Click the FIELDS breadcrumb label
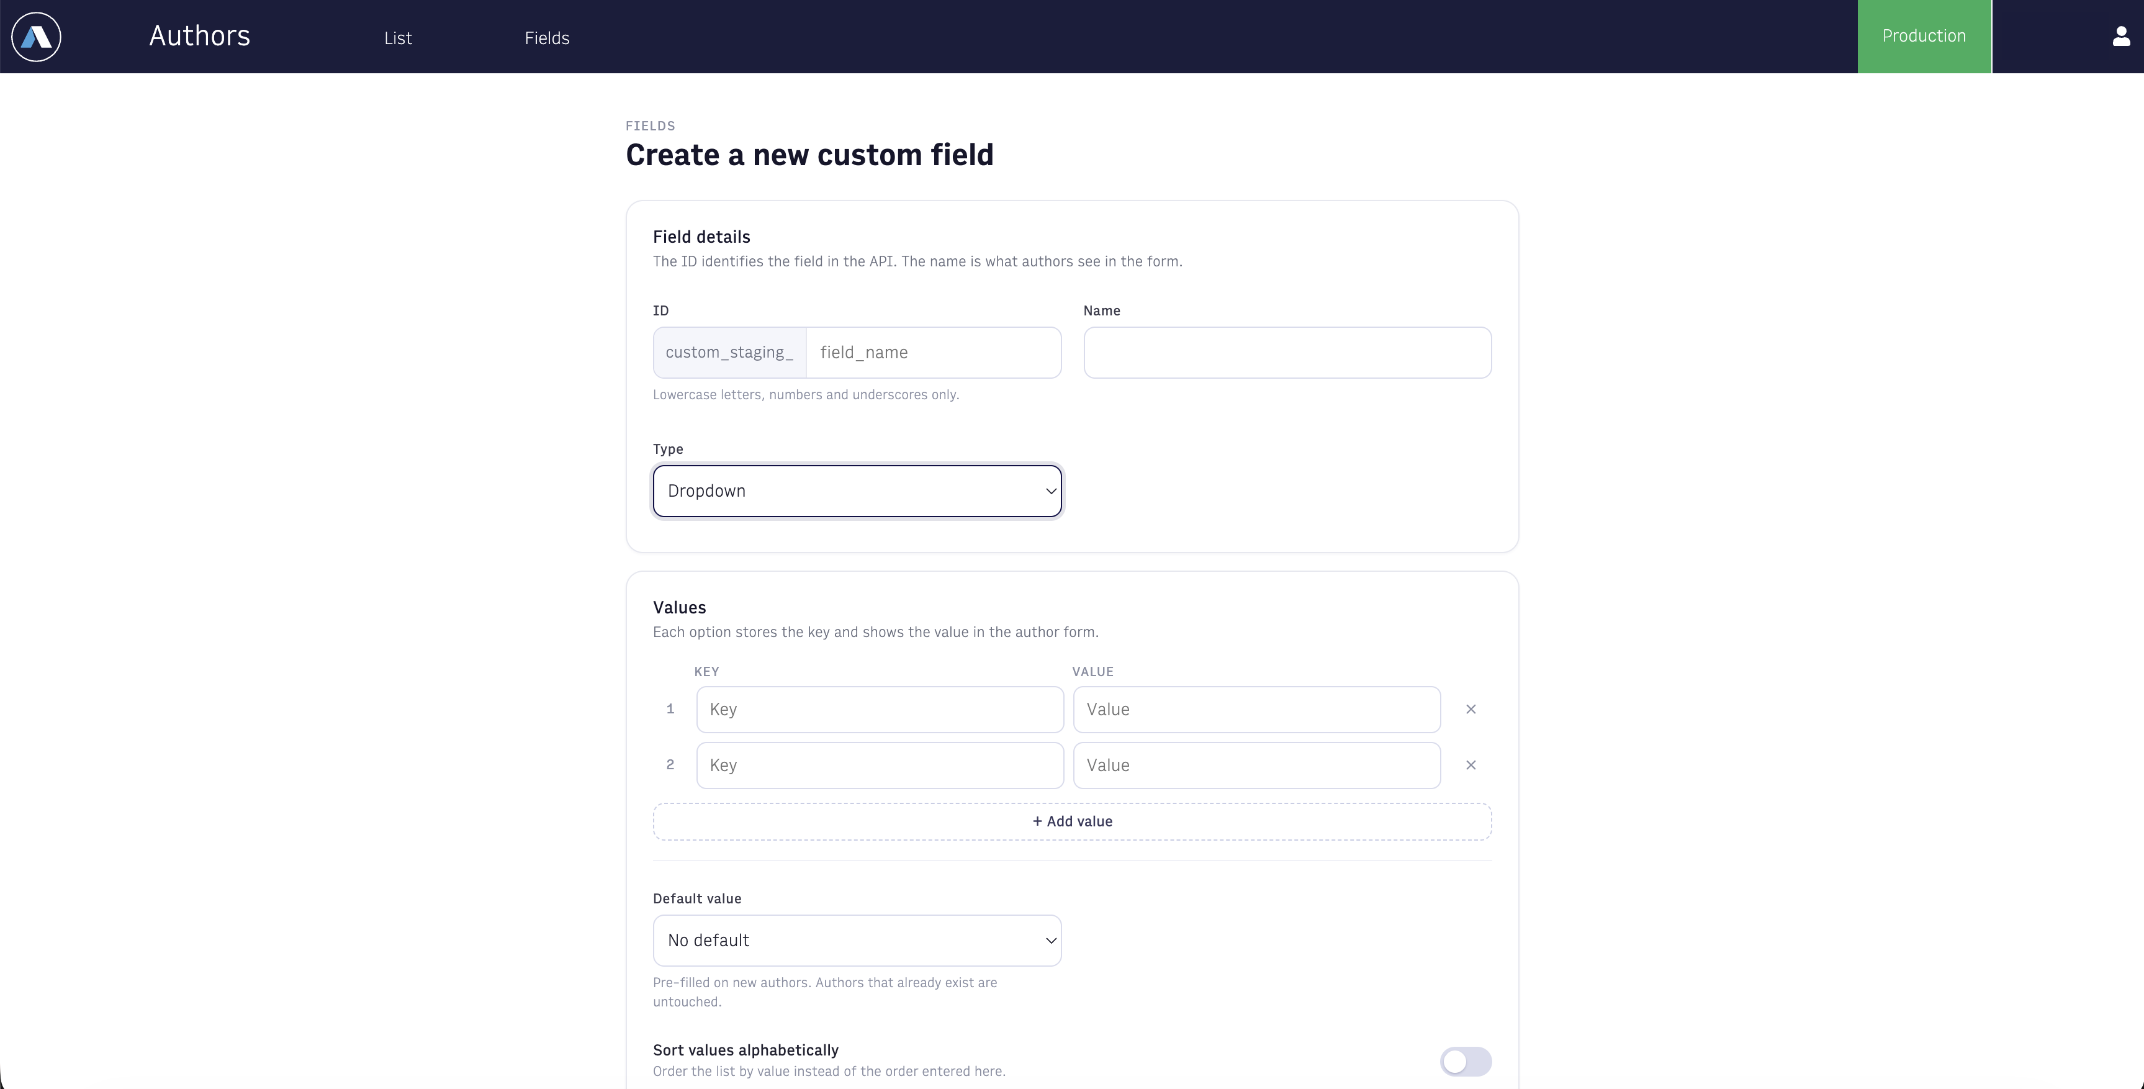2144x1089 pixels. [x=650, y=125]
